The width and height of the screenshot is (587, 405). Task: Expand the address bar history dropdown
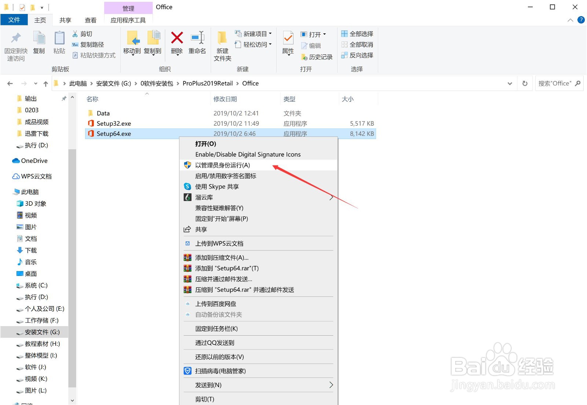tap(510, 84)
